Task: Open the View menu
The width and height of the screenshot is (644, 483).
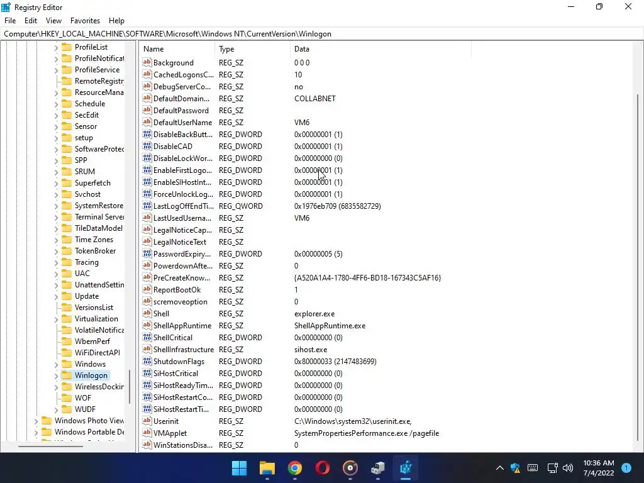Action: tap(53, 21)
